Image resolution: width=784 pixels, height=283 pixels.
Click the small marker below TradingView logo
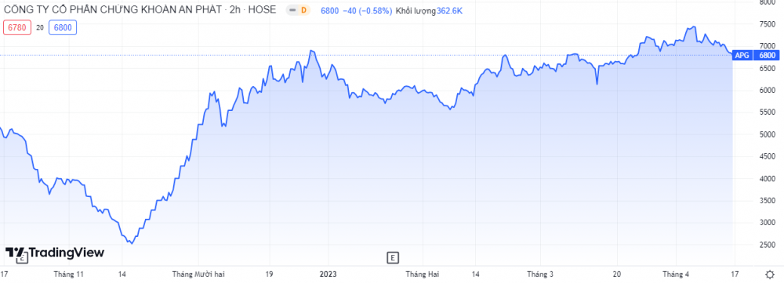(x=21, y=259)
